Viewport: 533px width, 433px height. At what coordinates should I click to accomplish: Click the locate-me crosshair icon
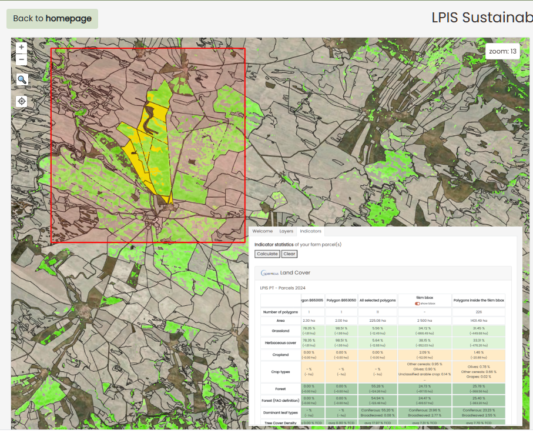[22, 101]
